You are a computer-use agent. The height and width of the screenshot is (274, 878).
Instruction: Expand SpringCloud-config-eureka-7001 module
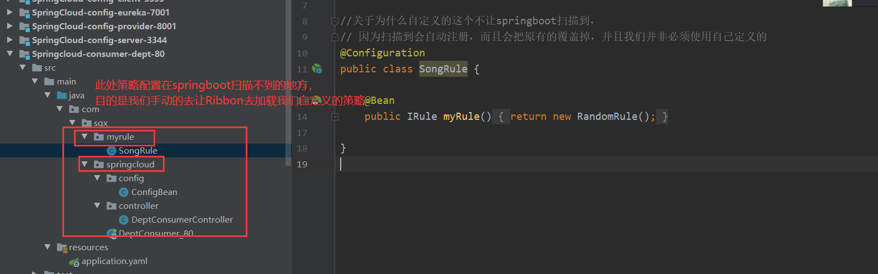coord(9,12)
